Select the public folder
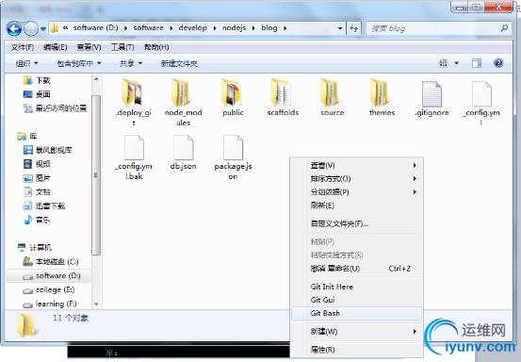 [233, 98]
